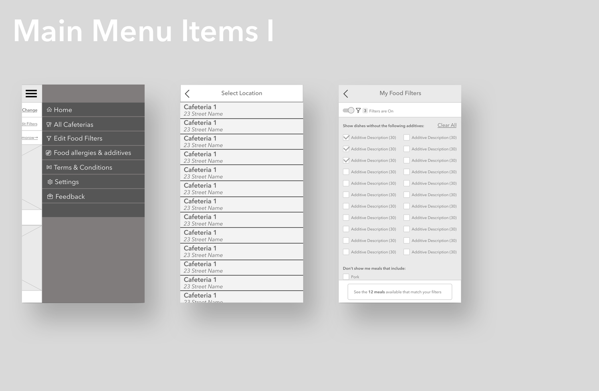Click the My Food Filters header title
Screen dimensions: 599x391
pos(400,93)
